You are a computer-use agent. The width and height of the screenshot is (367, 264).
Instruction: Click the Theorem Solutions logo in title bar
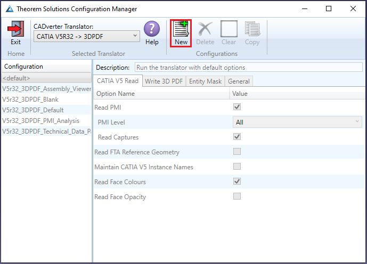click(10, 9)
